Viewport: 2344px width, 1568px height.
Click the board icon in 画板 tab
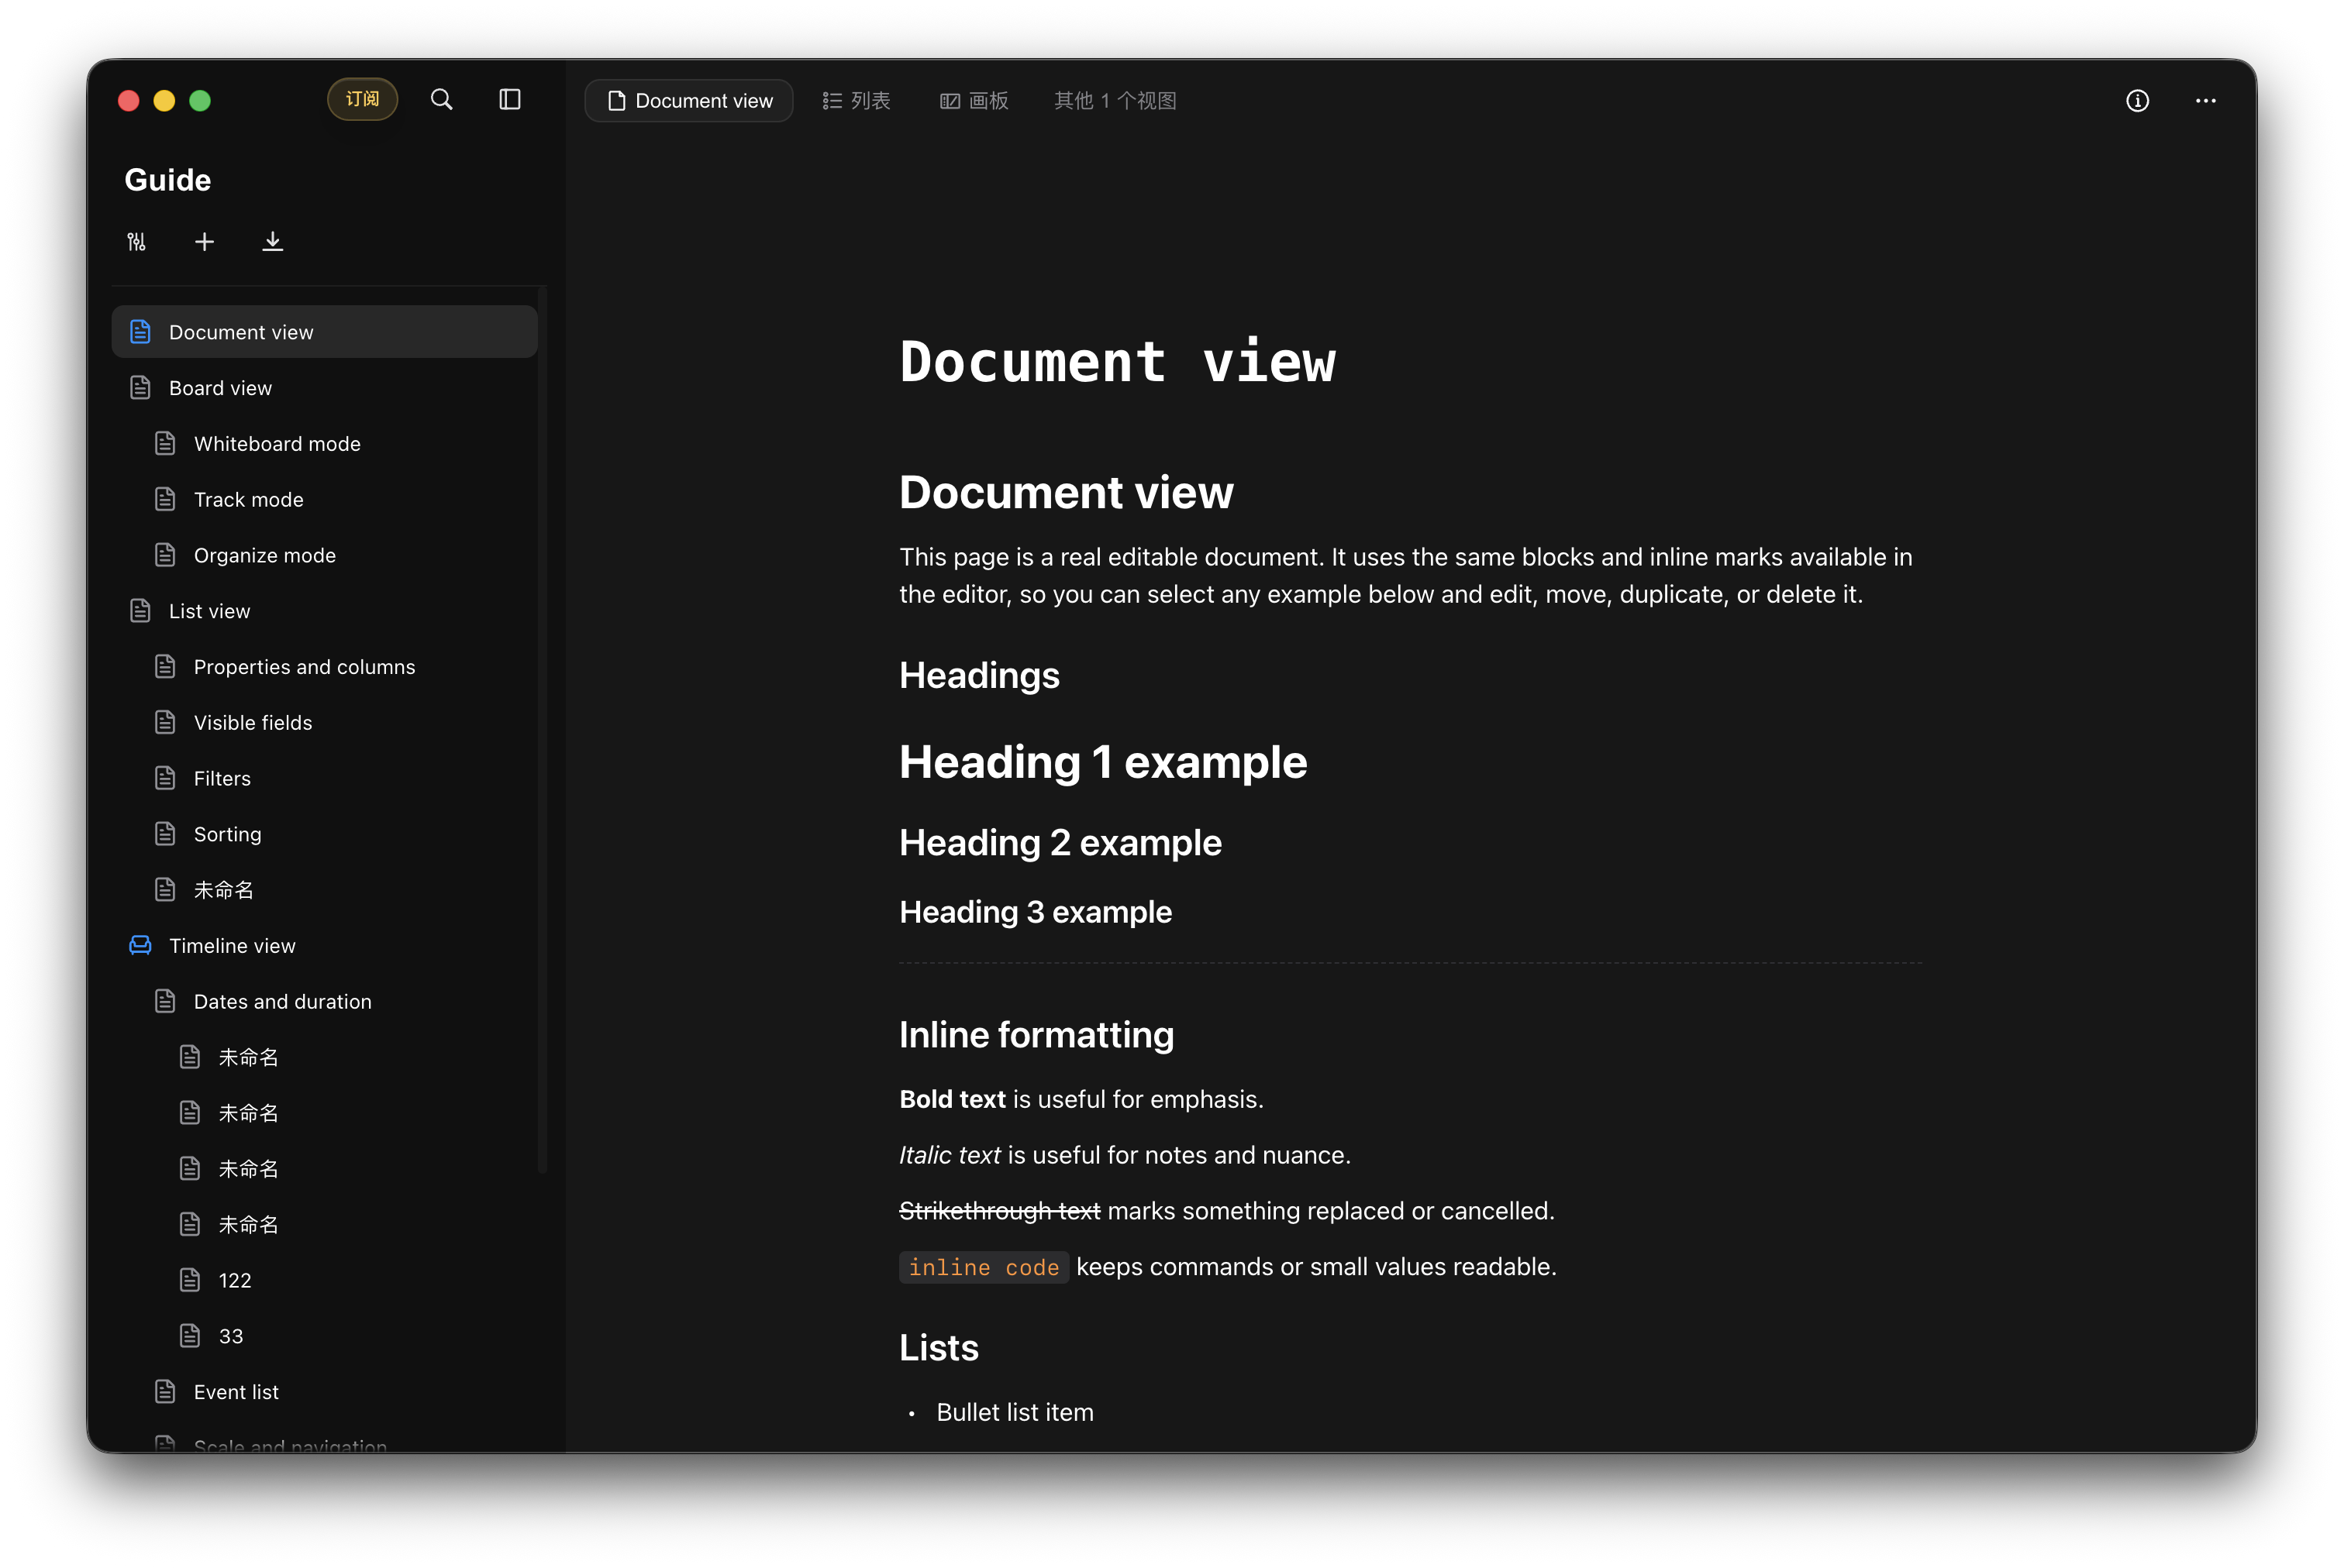pos(950,101)
